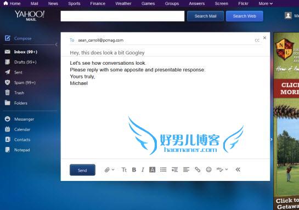Viewport: 299px width, 210px height.
Task: Open Notepad from sidebar
Action: (22, 150)
